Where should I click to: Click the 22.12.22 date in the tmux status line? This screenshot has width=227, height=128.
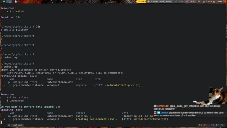217,125
